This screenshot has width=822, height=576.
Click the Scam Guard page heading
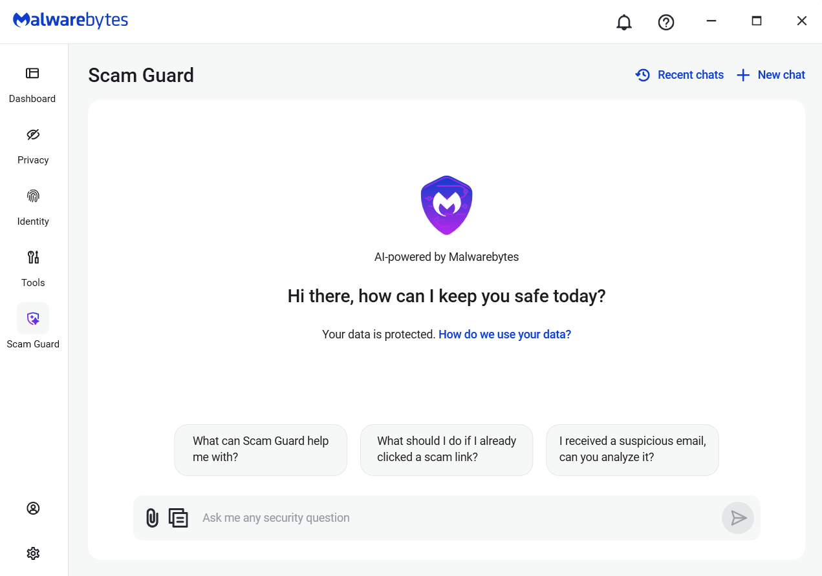click(141, 75)
